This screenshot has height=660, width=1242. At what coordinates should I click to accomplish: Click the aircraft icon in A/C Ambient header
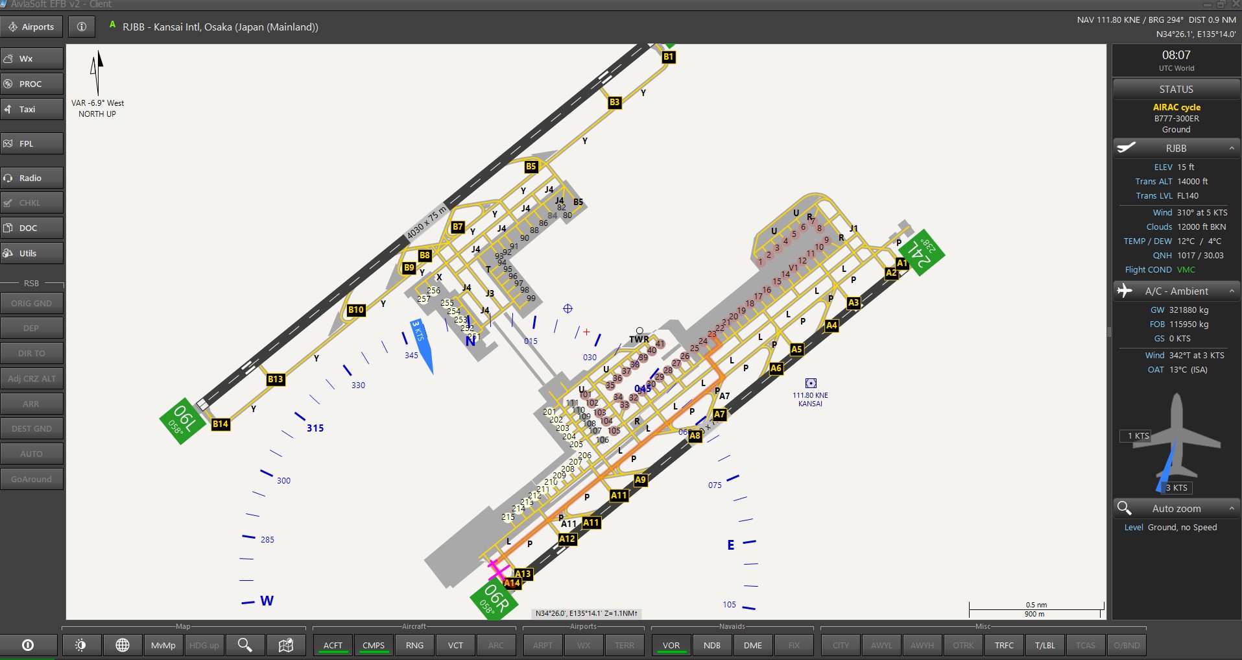1125,291
